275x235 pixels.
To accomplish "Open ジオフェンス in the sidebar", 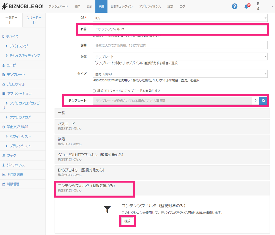I will click(x=16, y=165).
